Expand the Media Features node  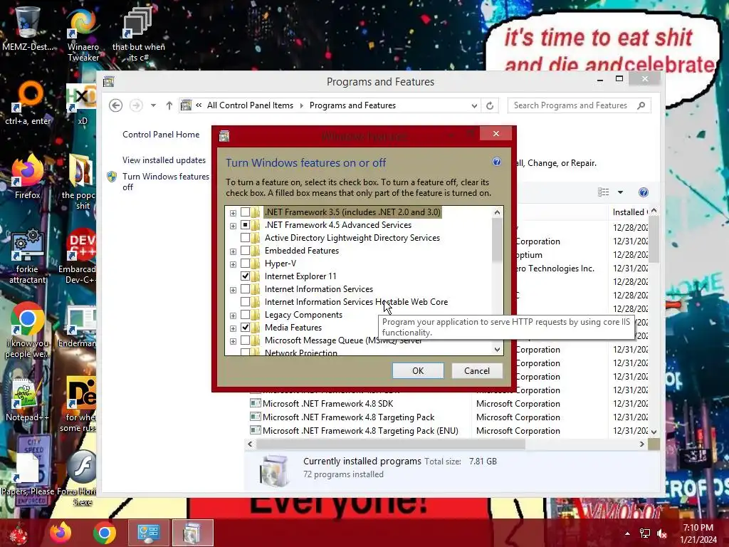(233, 328)
